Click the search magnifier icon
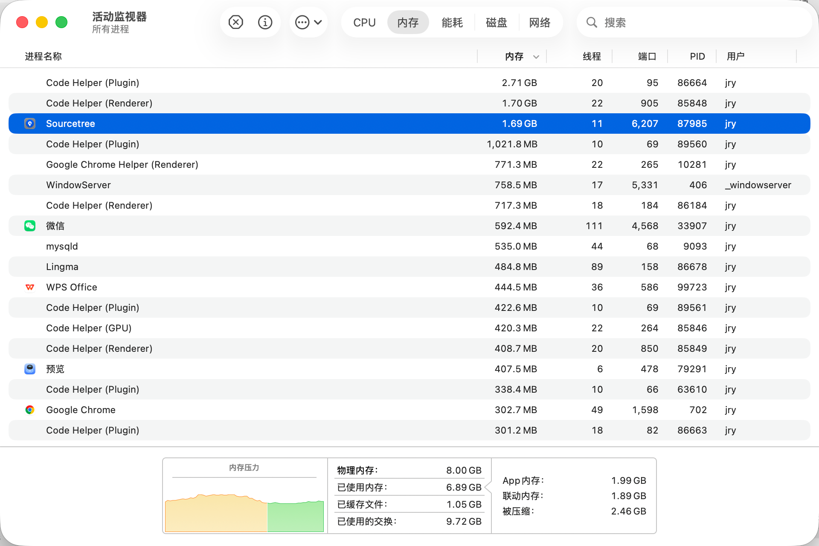 [591, 22]
